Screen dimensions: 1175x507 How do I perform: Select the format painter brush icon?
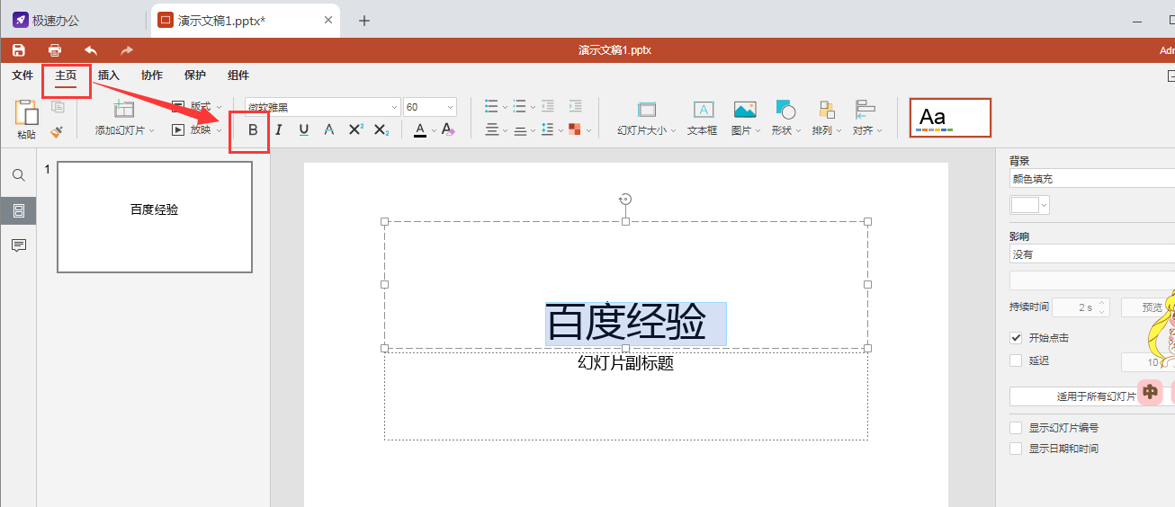(x=58, y=131)
